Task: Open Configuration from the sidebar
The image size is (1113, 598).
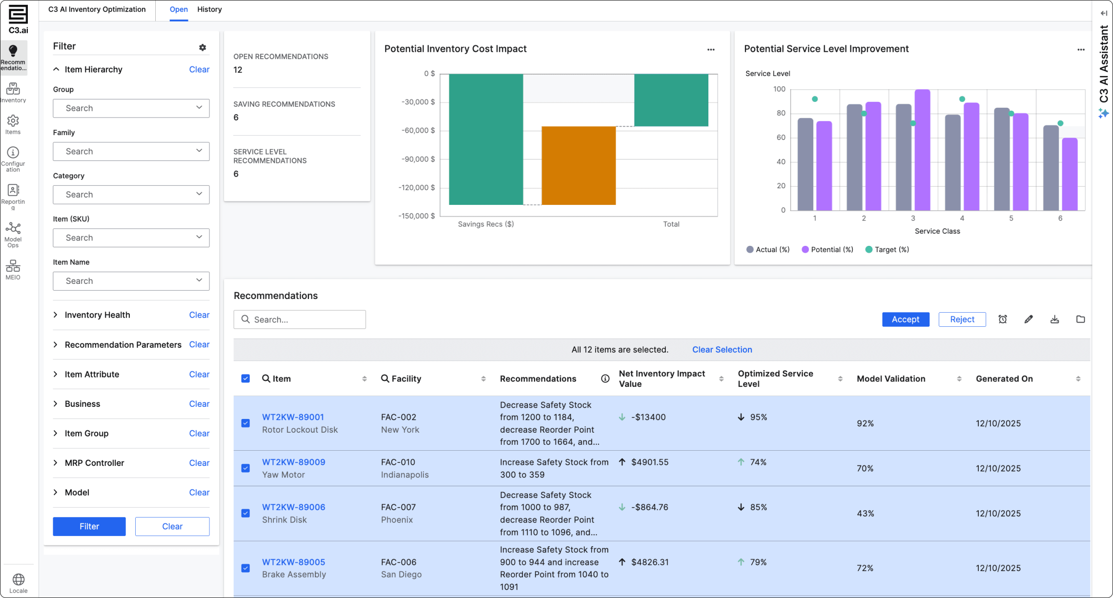Action: pyautogui.click(x=13, y=152)
